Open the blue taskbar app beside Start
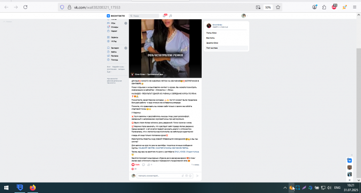 tap(20, 188)
